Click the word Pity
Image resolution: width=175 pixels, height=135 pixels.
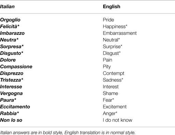[107, 66]
